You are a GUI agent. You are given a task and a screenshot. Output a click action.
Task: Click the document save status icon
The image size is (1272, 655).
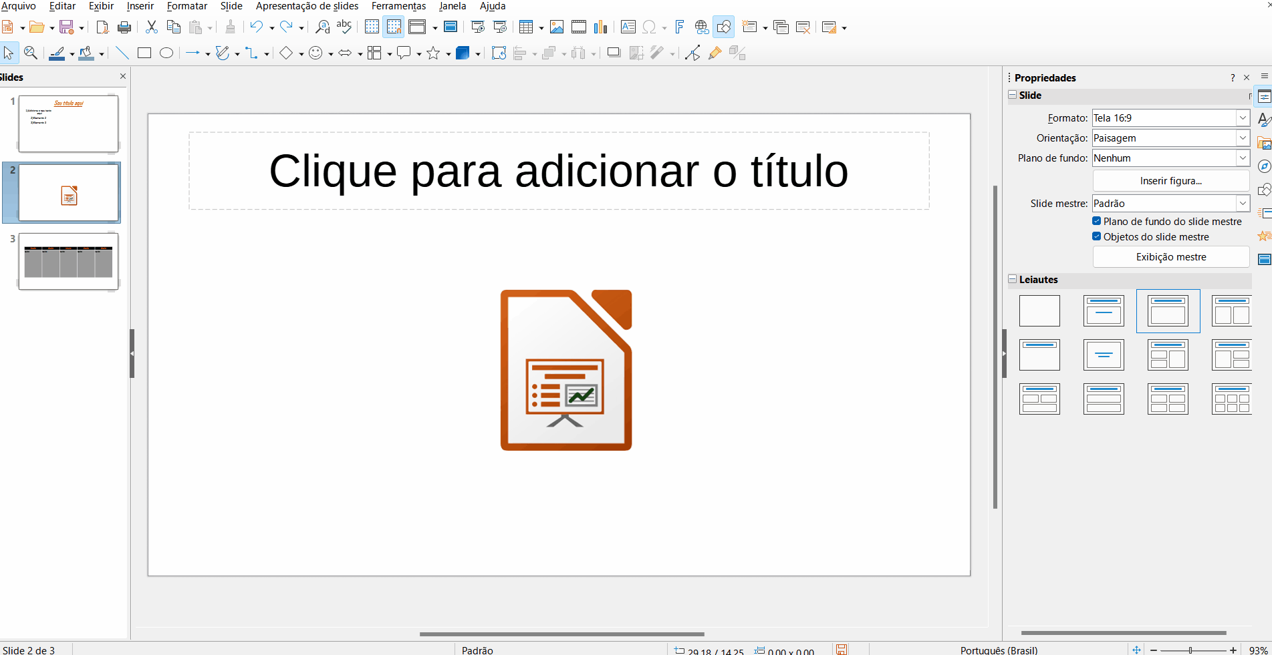842,650
